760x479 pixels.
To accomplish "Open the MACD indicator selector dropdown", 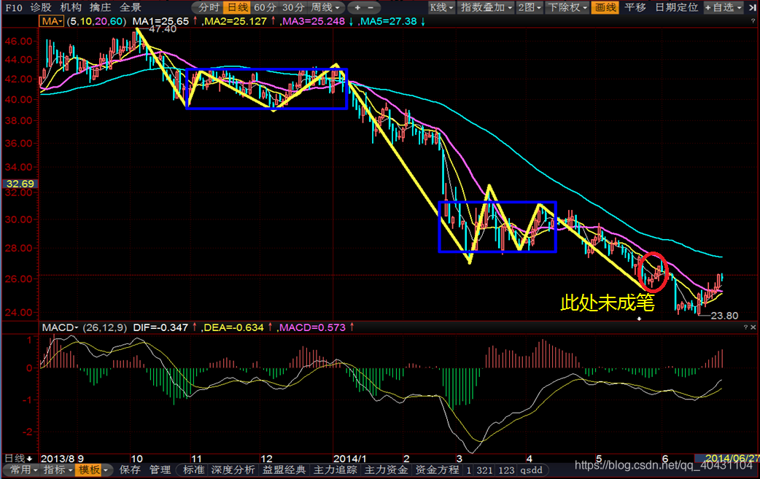I will pos(60,327).
